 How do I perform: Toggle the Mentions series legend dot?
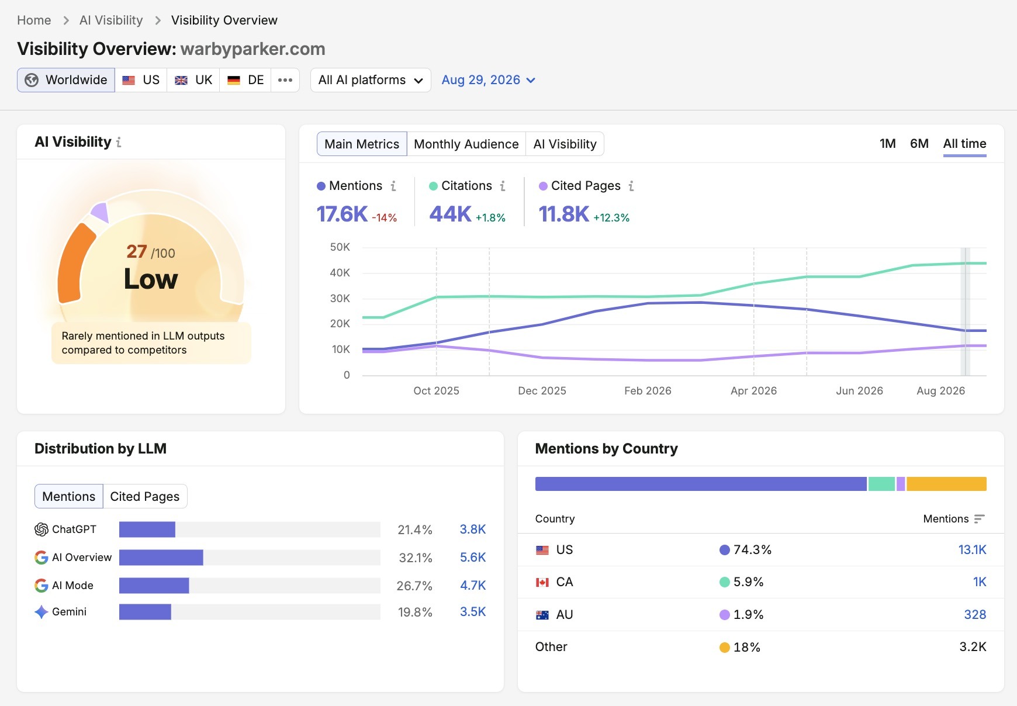pos(321,186)
